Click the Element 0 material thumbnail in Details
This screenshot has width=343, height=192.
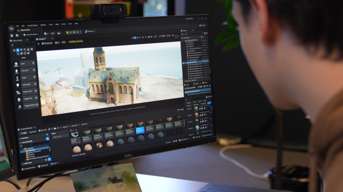pyautogui.click(x=196, y=108)
